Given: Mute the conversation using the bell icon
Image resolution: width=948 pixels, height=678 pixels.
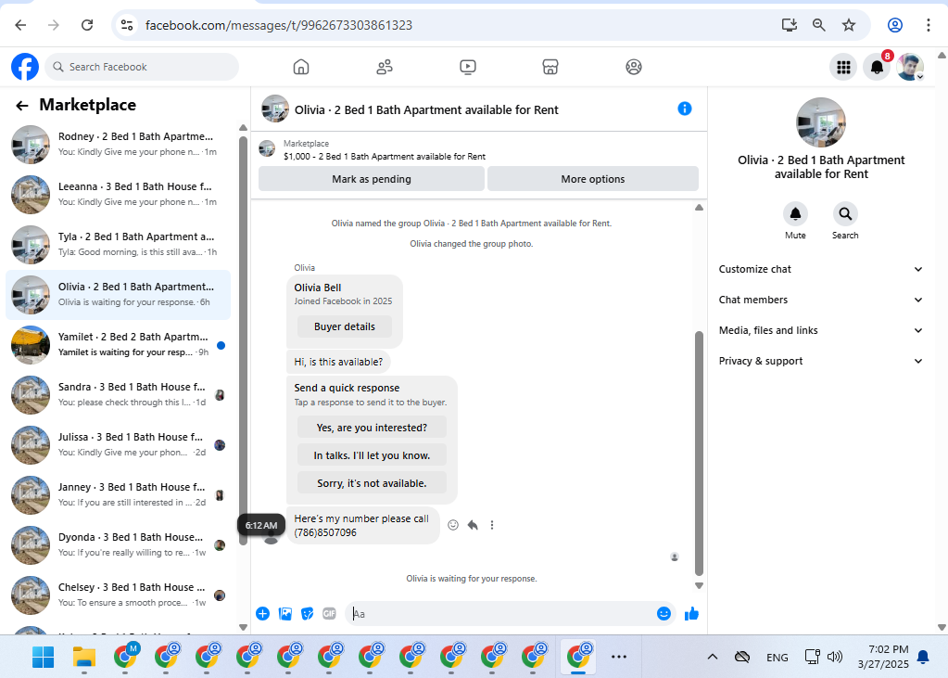Looking at the screenshot, I should click(x=796, y=213).
